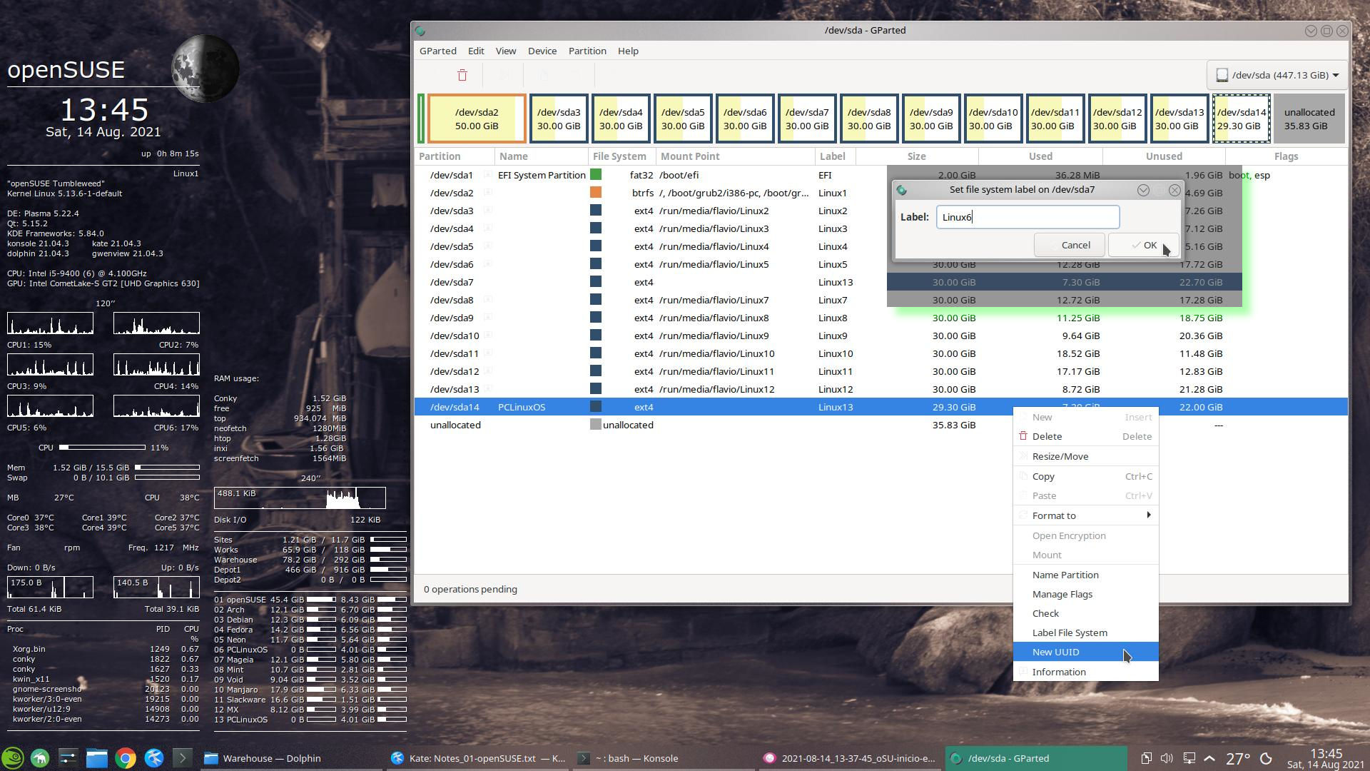Click the PCLinuxOS name cell

522,407
